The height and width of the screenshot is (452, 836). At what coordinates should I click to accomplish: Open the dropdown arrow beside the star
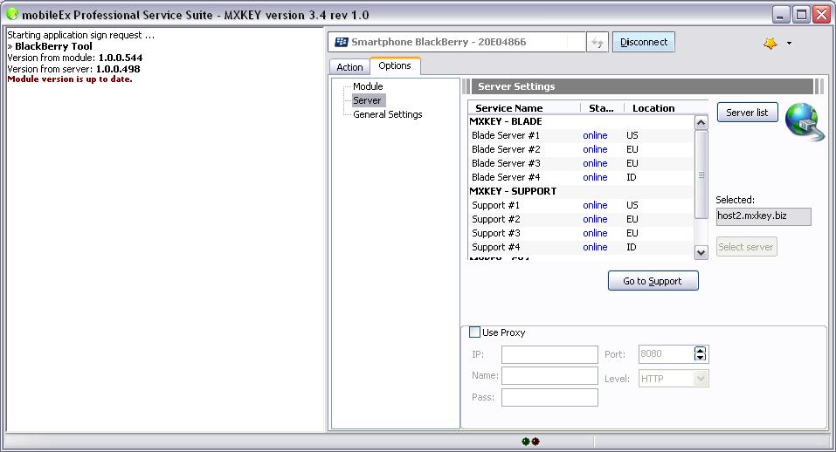[x=789, y=44]
